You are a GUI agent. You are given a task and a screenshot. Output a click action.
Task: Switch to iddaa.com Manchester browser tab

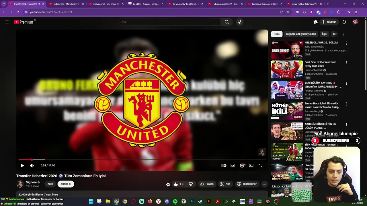click(x=66, y=4)
